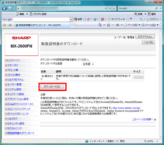This screenshot has height=145, width=164.
Task: Click the browser Forward arrow button
Action: coord(10,8)
